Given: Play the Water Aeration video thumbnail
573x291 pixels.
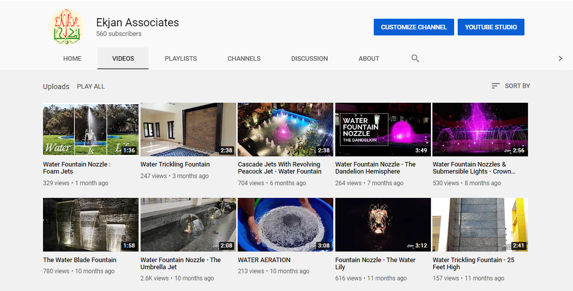Looking at the screenshot, I should click(x=285, y=225).
